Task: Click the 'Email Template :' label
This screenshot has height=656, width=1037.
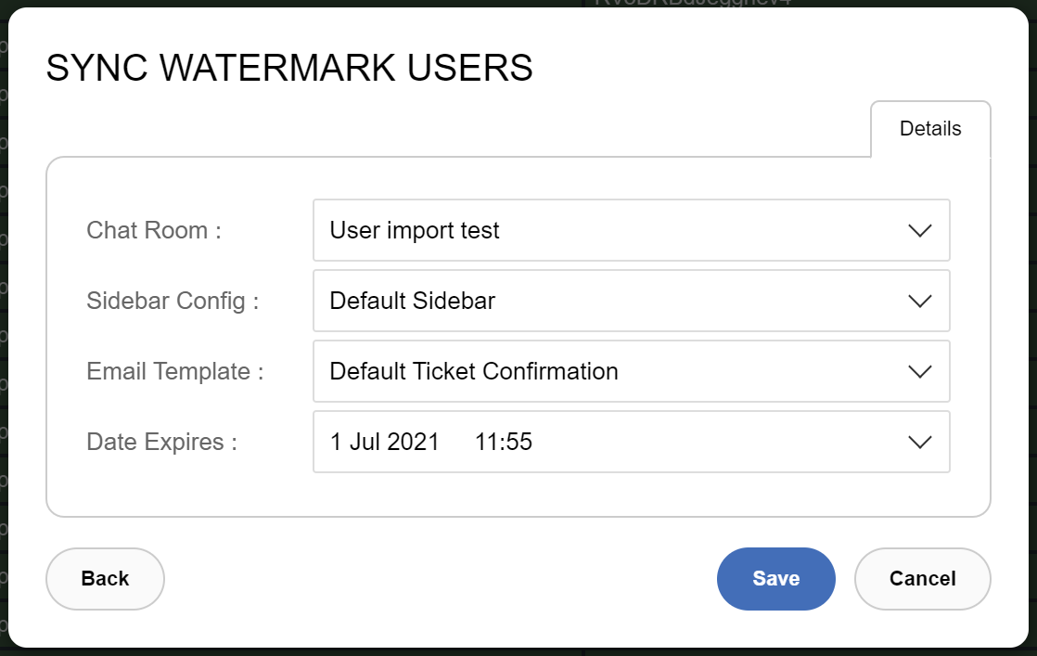Action: tap(175, 371)
